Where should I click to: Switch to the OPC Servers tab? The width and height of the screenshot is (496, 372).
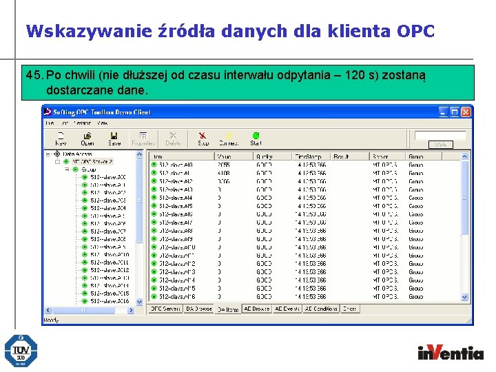click(165, 309)
